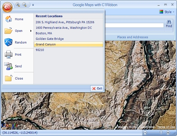Click the zoom slider thumb

coord(161,133)
